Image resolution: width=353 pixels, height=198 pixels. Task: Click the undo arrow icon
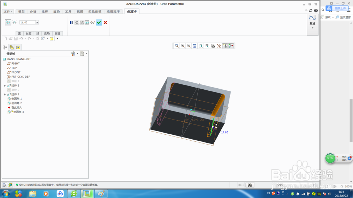[21, 39]
